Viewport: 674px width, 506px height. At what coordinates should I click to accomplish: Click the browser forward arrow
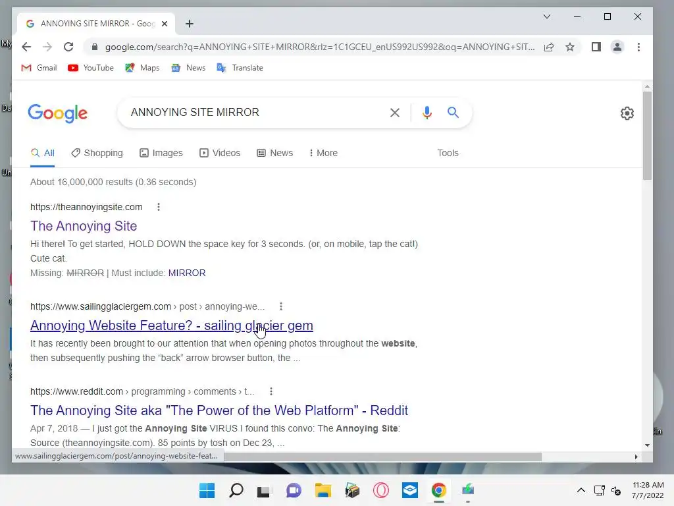[x=47, y=47]
